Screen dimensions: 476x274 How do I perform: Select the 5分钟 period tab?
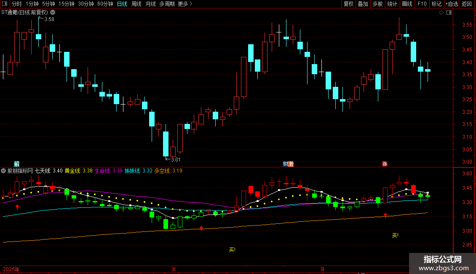pyautogui.click(x=48, y=4)
